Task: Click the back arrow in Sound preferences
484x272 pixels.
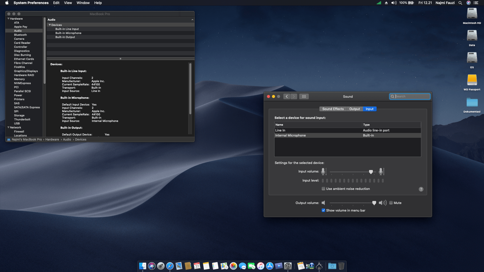Action: point(287,96)
